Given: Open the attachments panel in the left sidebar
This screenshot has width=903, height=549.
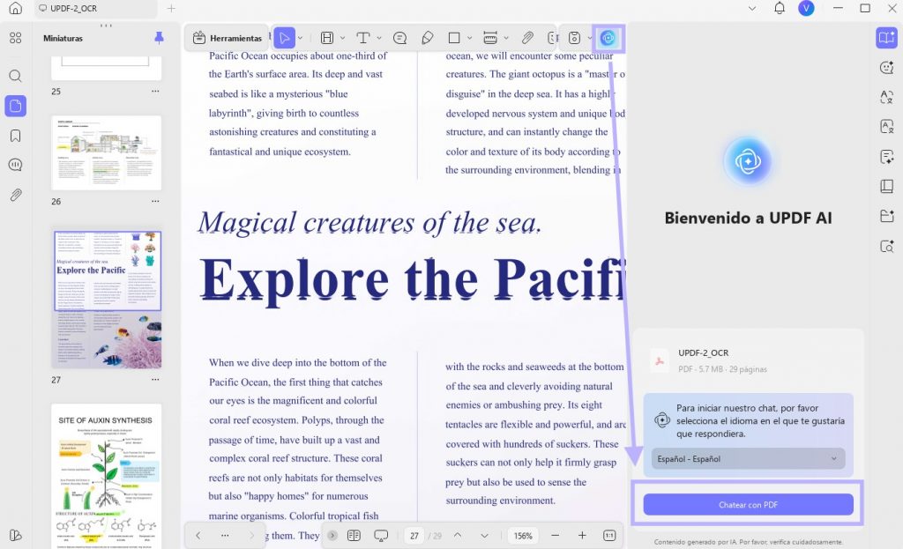Looking at the screenshot, I should pos(16,195).
